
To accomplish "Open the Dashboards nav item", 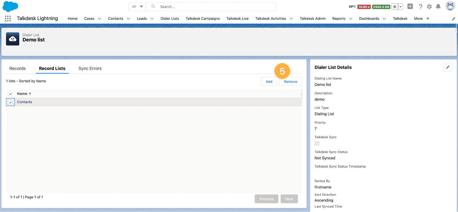I will [x=369, y=19].
